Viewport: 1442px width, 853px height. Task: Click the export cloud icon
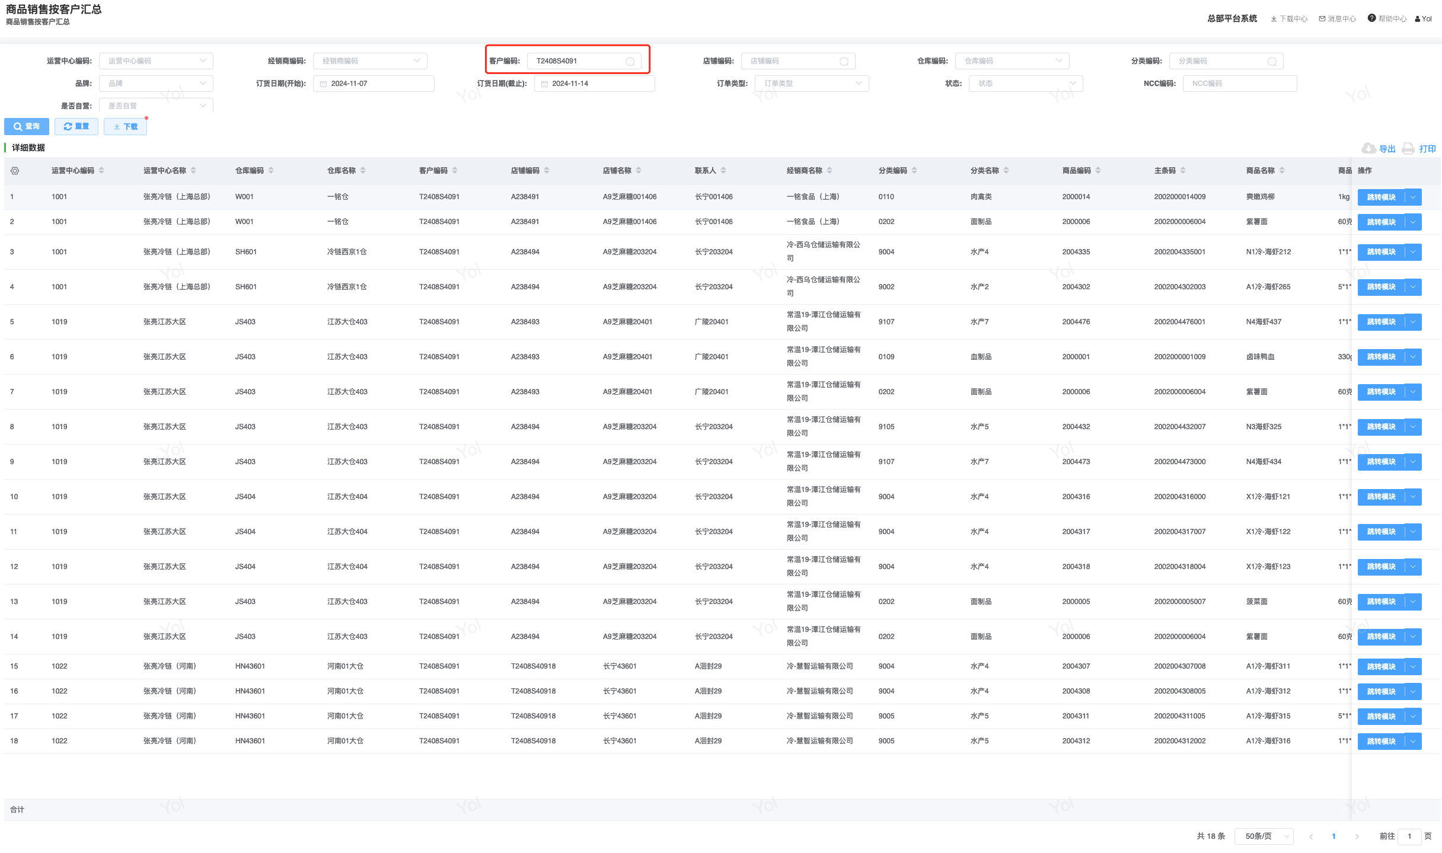pos(1368,148)
